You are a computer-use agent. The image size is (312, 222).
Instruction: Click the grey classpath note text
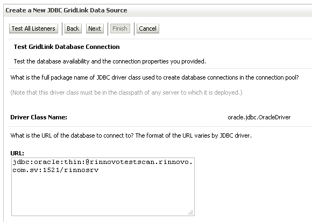pyautogui.click(x=126, y=92)
